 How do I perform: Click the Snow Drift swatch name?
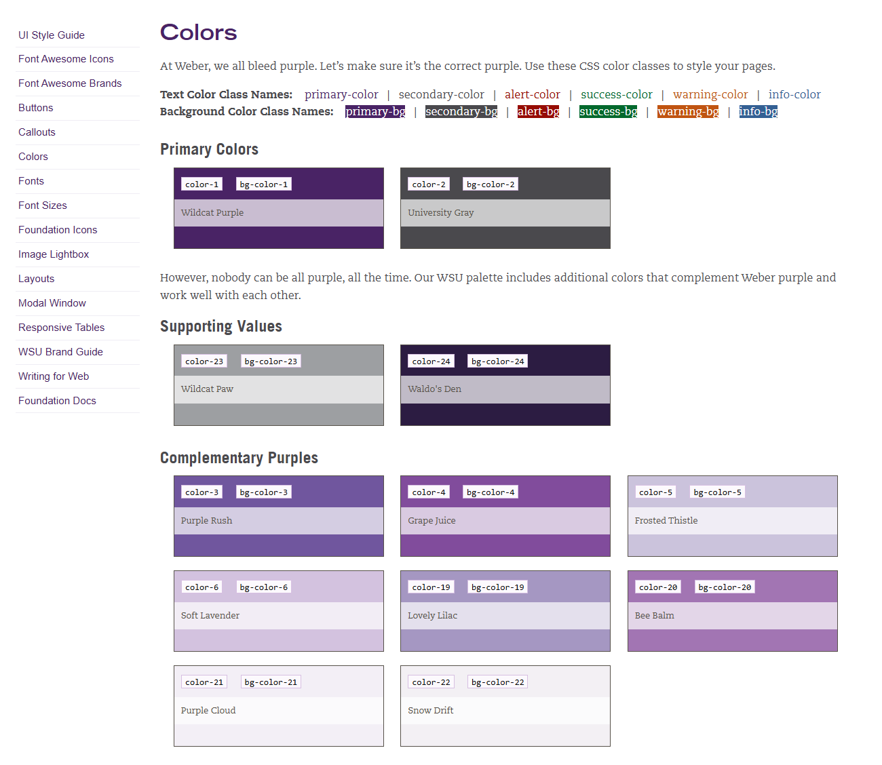pos(431,711)
